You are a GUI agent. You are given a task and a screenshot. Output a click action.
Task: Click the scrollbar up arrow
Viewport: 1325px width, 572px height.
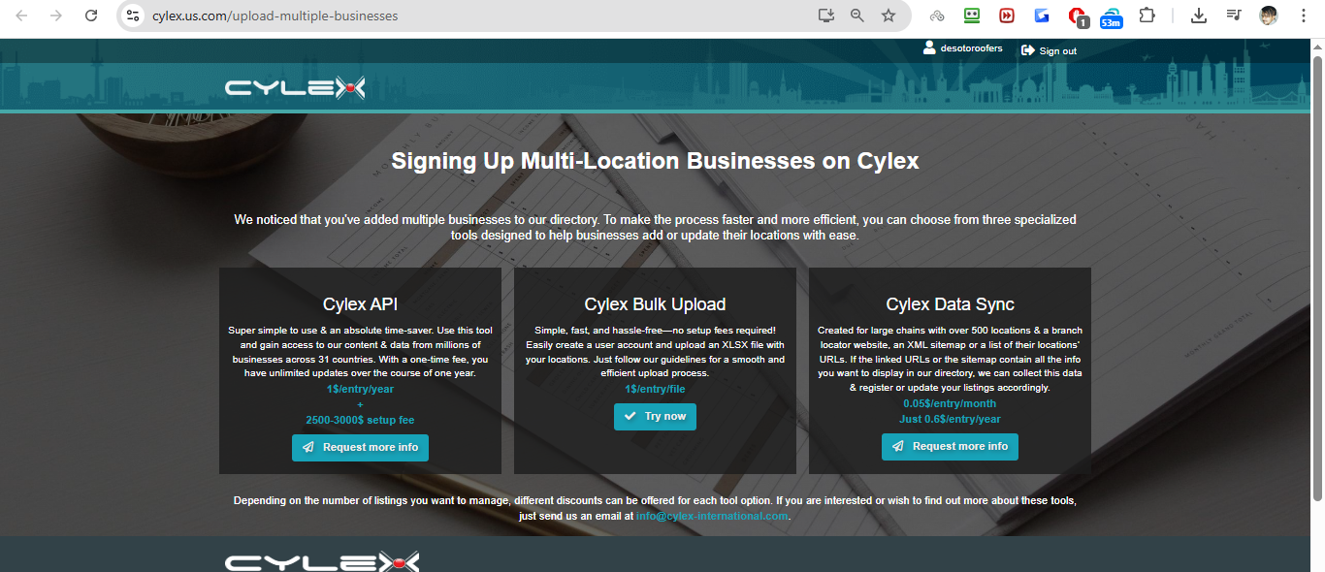click(1317, 46)
